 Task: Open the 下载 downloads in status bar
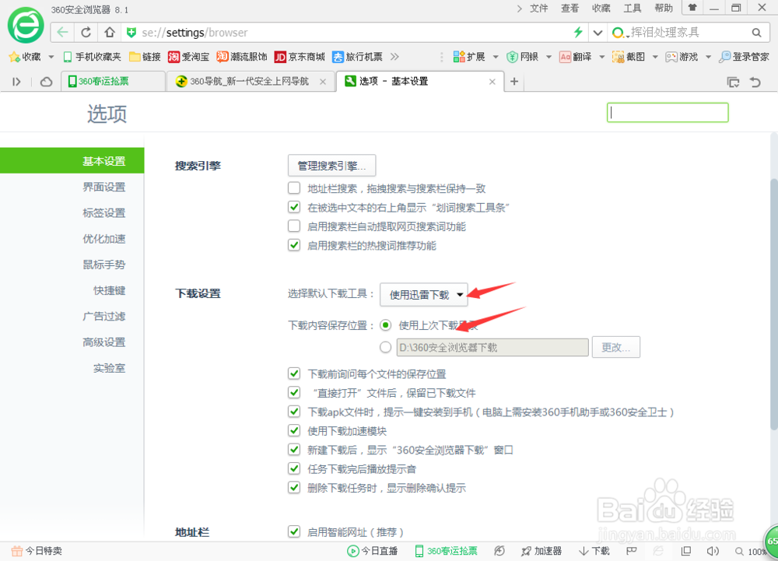tap(594, 551)
